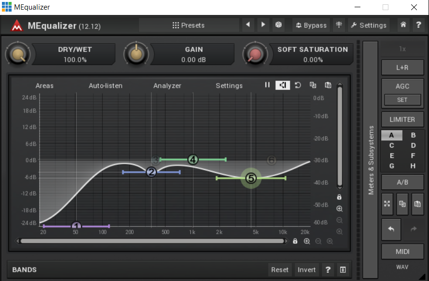Image resolution: width=429 pixels, height=281 pixels.
Task: Open the home icon in top bar
Action: 403,25
